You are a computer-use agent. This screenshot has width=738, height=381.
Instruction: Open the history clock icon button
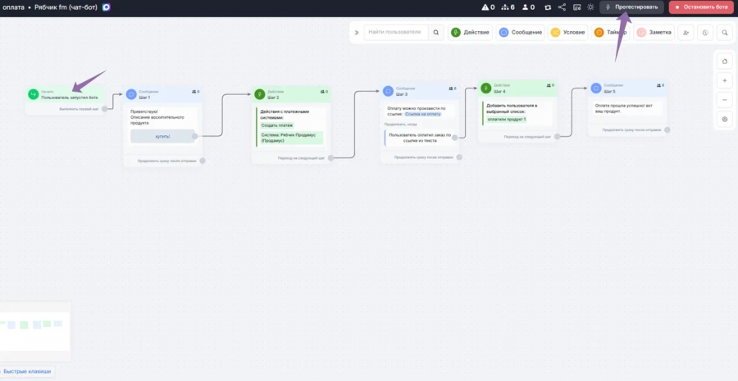705,33
